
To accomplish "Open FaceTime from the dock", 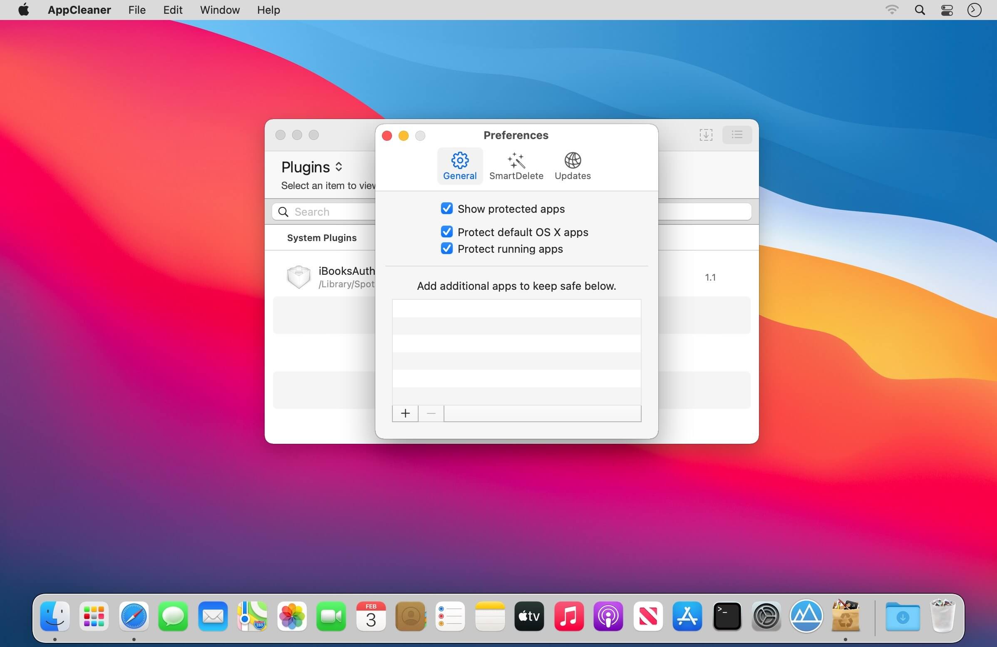I will 331,617.
